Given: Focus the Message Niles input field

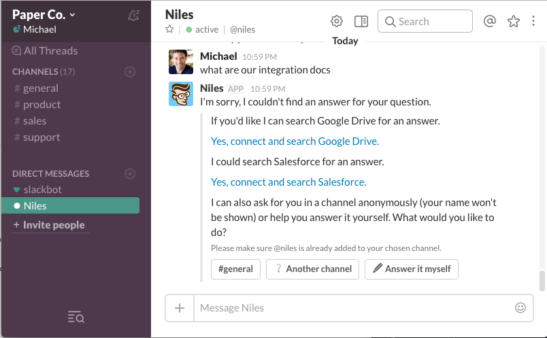Looking at the screenshot, I should [x=352, y=308].
